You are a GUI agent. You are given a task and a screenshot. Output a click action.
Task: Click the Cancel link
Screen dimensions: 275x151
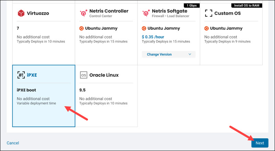click(x=13, y=143)
